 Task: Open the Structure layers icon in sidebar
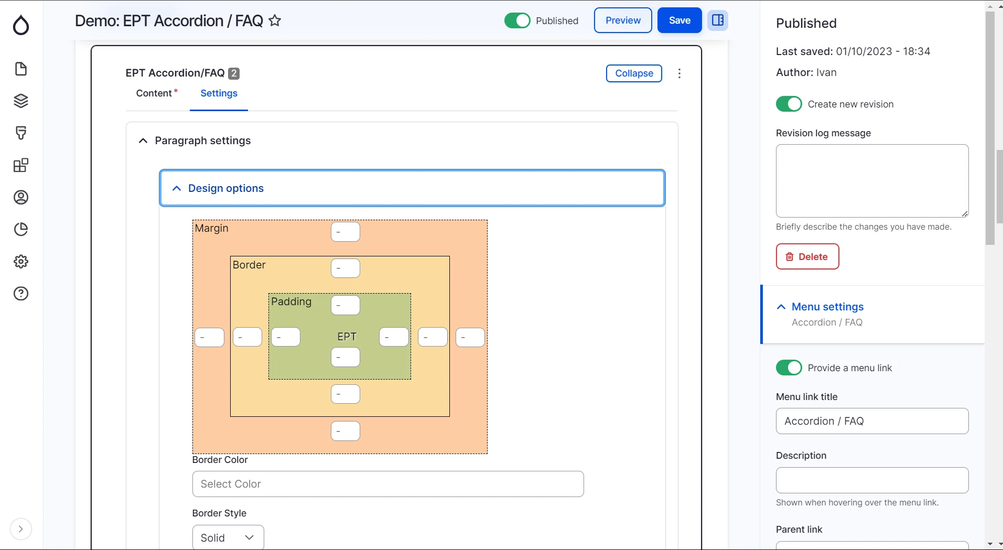[21, 101]
